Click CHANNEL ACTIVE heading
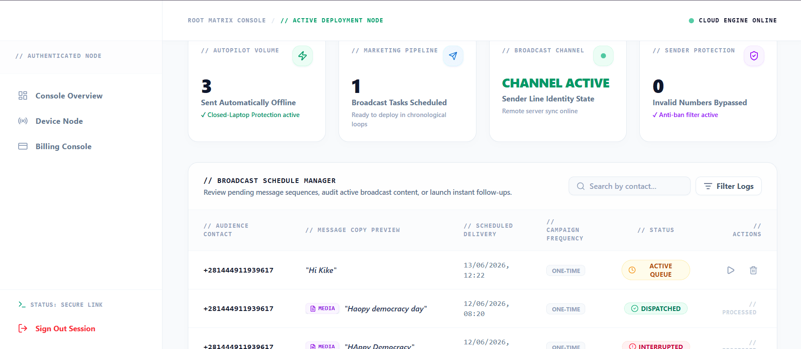The height and width of the screenshot is (349, 801). pos(556,83)
